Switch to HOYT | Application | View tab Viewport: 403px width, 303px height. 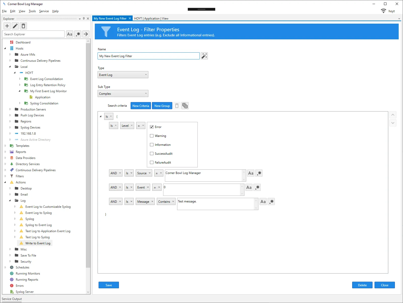151,19
